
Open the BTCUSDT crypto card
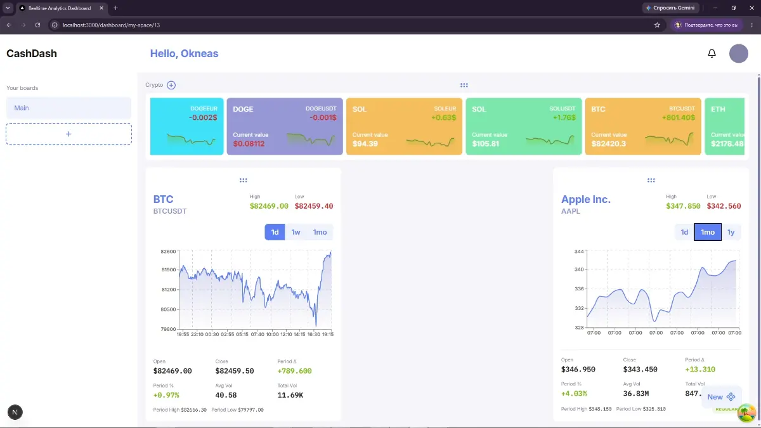pos(643,126)
